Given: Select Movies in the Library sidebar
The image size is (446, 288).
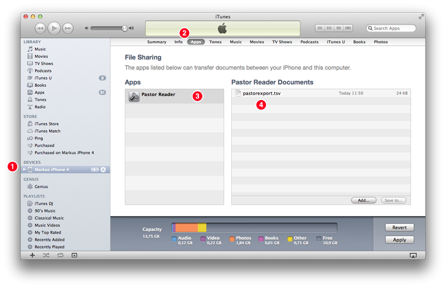Looking at the screenshot, I should 65,56.
